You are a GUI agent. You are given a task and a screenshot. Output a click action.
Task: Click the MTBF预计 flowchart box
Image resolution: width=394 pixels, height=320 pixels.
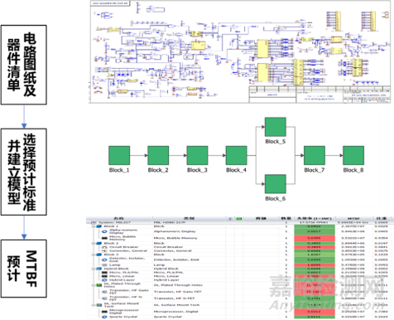(24, 269)
